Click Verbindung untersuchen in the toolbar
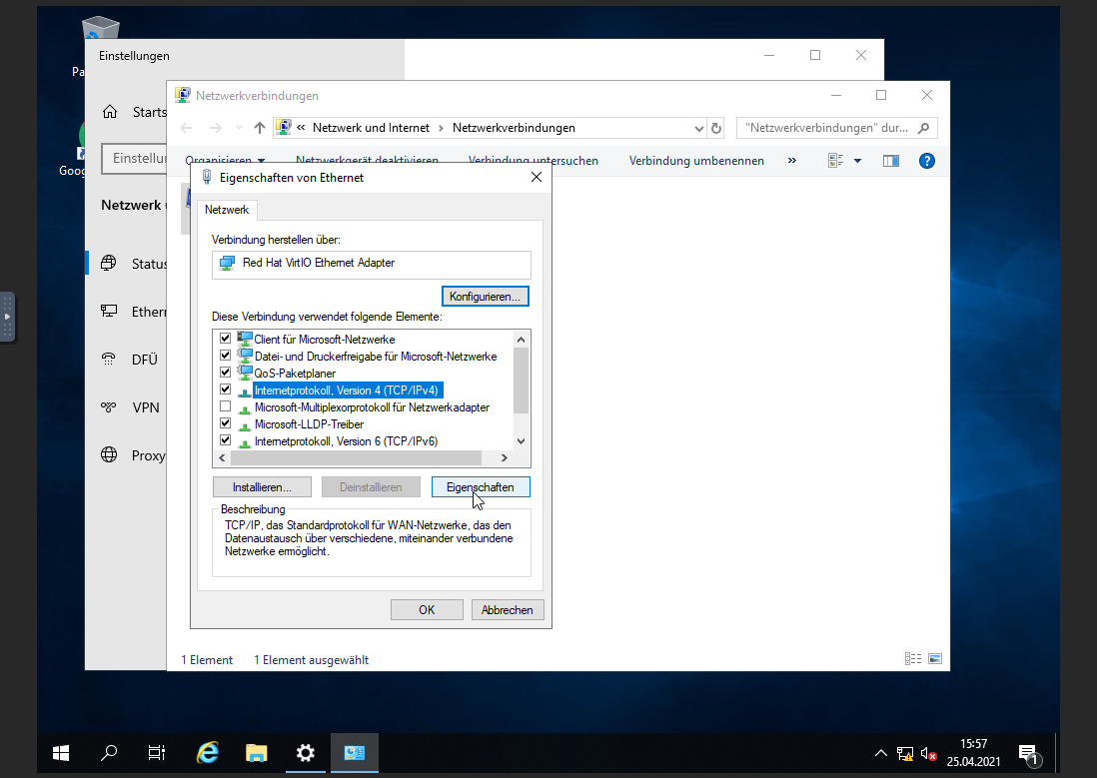Screen dimensions: 1097x778 [534, 160]
